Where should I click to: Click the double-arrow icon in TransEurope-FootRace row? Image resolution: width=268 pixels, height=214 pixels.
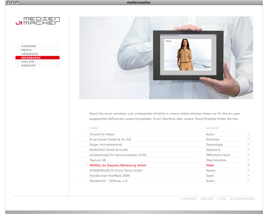pyautogui.click(x=249, y=175)
